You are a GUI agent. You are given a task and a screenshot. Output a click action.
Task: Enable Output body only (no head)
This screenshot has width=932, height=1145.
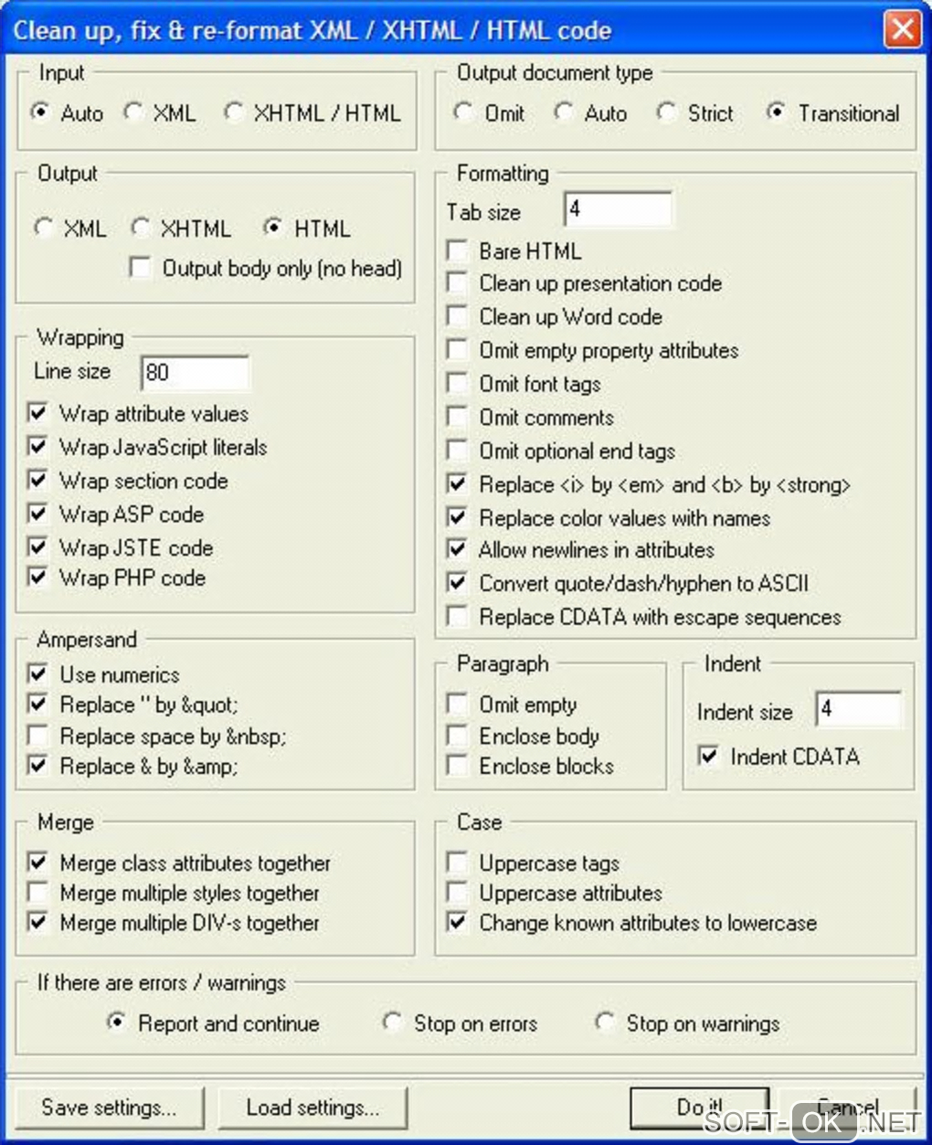pyautogui.click(x=141, y=268)
